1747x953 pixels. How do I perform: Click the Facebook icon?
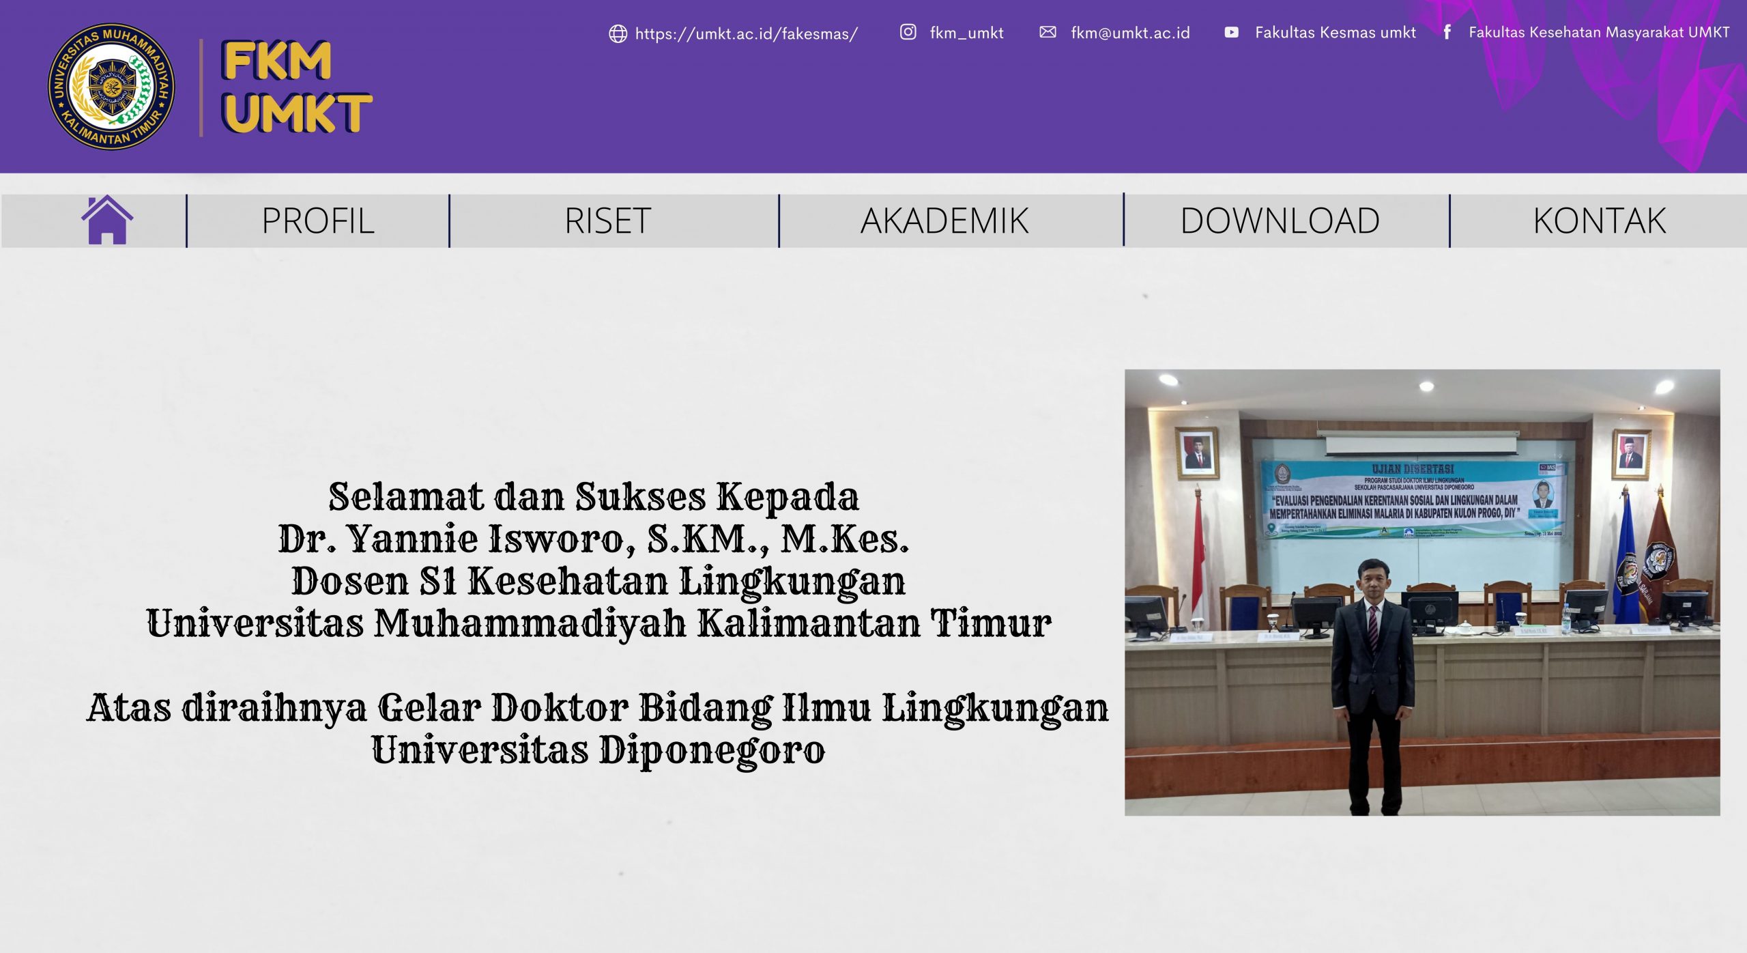(1447, 31)
